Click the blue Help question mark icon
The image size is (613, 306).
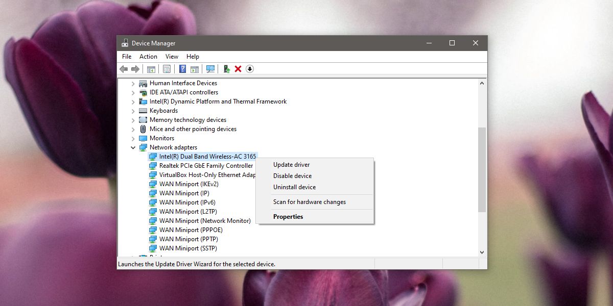(182, 69)
